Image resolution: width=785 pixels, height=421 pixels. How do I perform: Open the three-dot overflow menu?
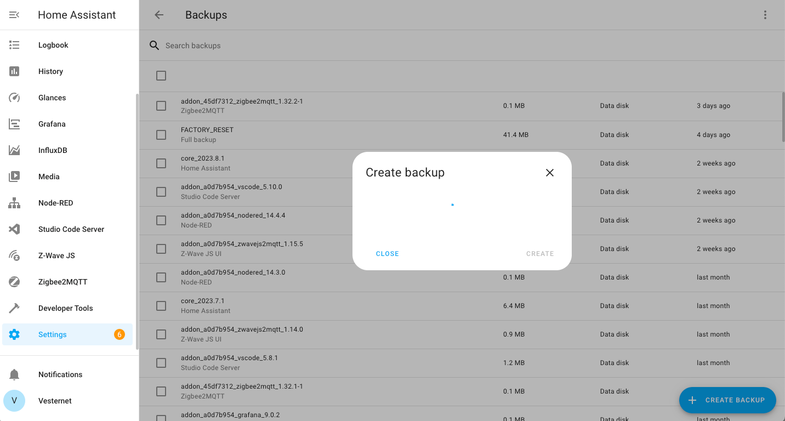click(765, 15)
